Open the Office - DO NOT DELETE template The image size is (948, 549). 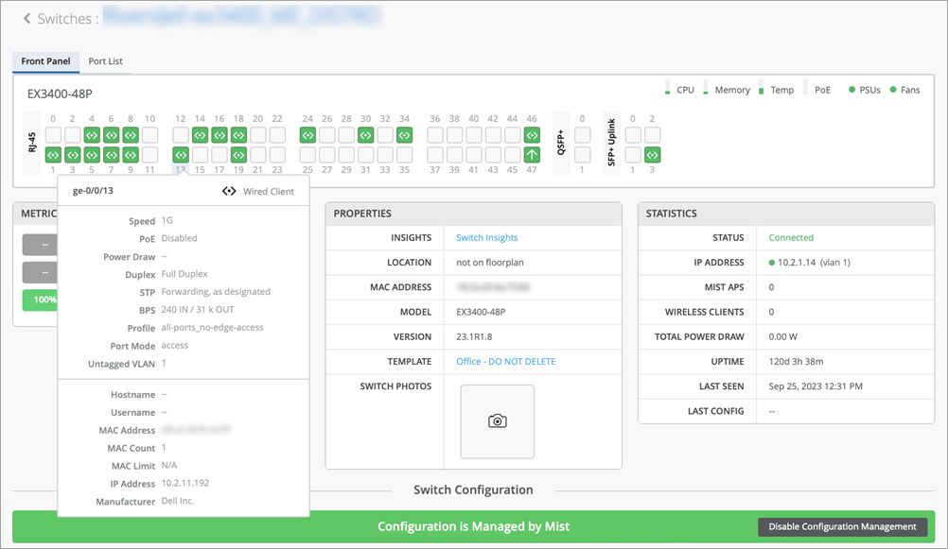click(505, 362)
